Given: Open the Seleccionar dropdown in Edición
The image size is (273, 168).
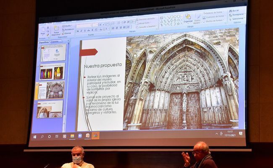Looking at the screenshot, I should (237, 18).
